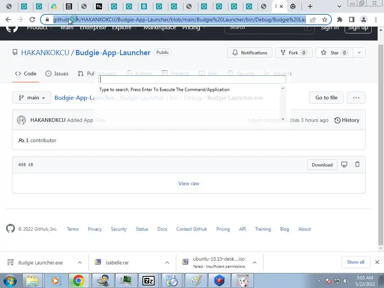Click the Budgie-App-Launcher breadcrumb link
This screenshot has height=288, width=384.
[84, 98]
